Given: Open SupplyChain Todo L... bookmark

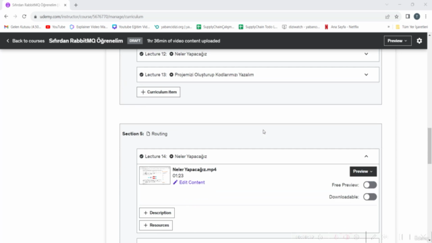Looking at the screenshot, I should tap(258, 27).
